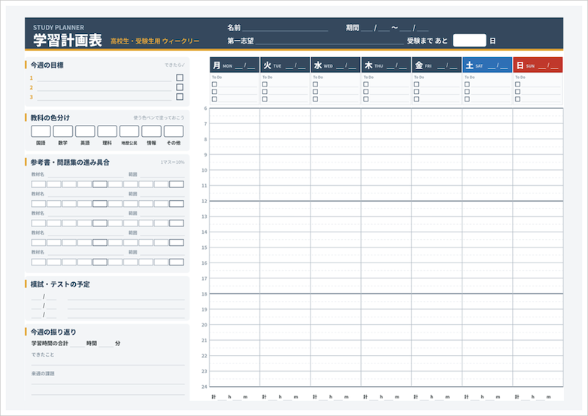
Task: Click the hour label 24 on timetable
Action: (205, 387)
